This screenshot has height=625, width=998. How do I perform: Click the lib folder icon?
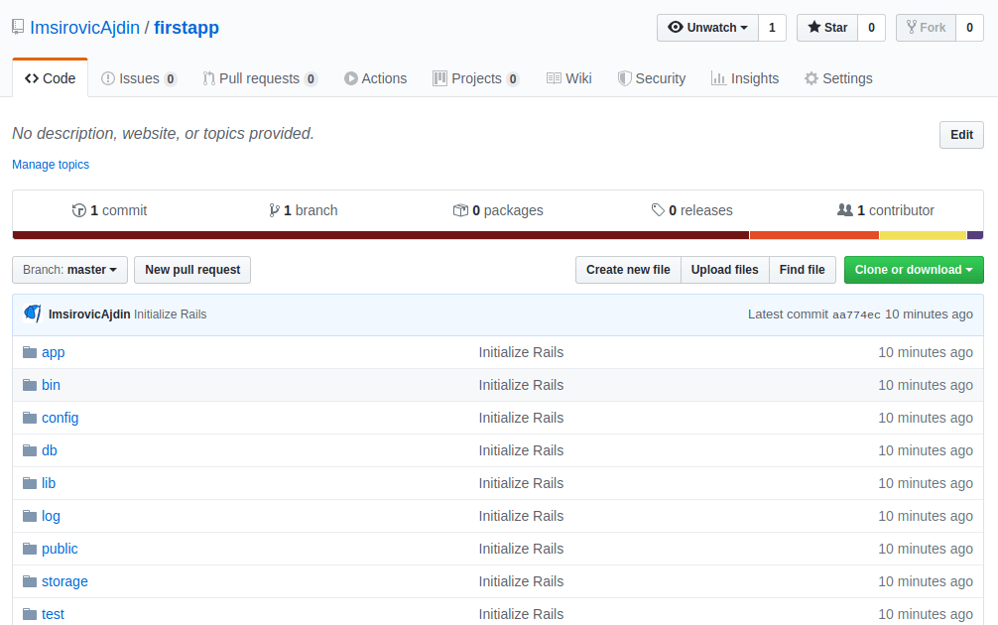point(30,483)
